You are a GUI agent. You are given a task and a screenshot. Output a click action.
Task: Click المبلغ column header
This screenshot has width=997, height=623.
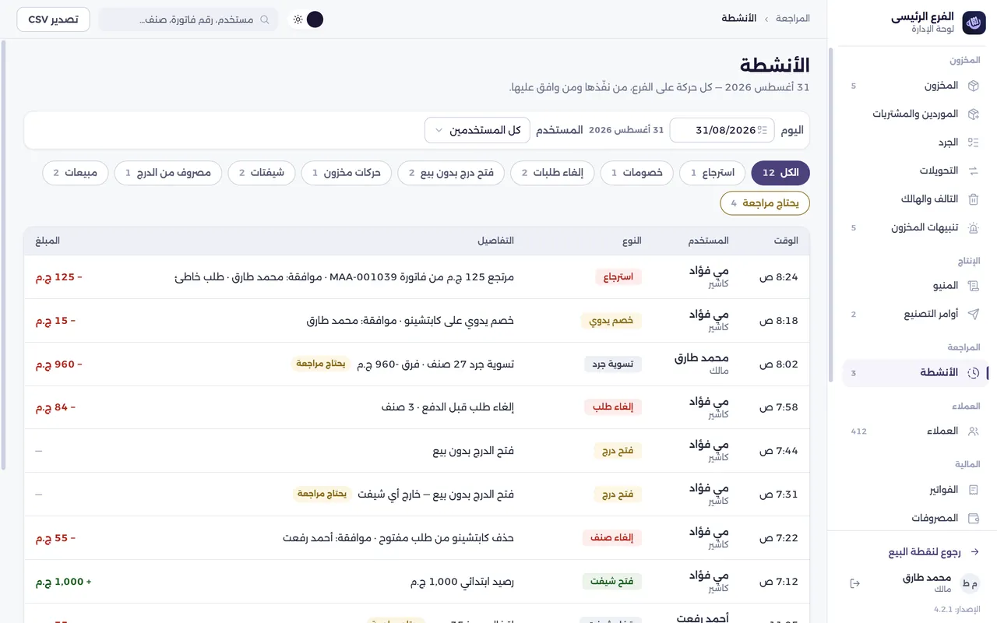click(x=48, y=241)
